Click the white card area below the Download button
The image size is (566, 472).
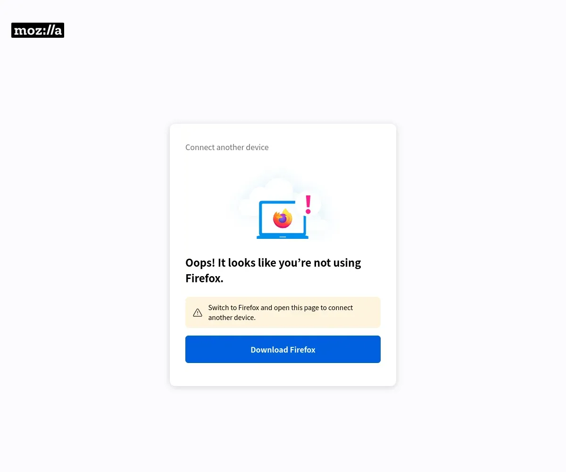tap(283, 375)
